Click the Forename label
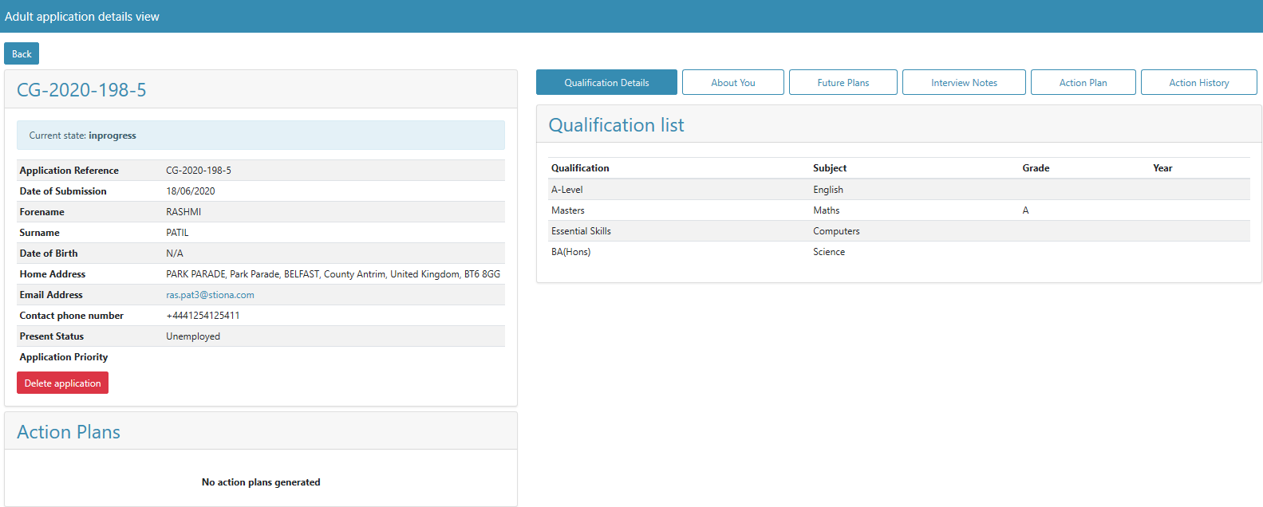Image resolution: width=1263 pixels, height=507 pixels. click(42, 212)
